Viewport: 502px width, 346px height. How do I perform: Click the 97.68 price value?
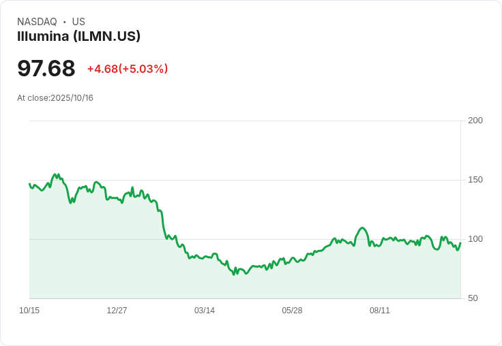tap(46, 68)
